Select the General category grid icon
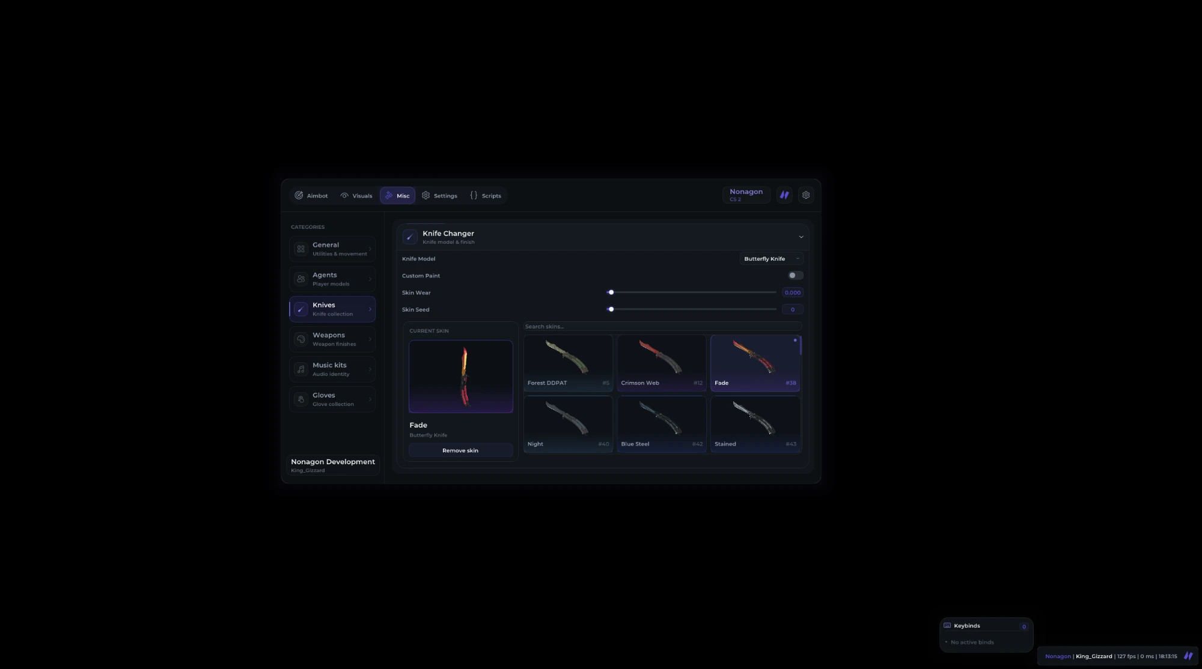 pos(301,249)
